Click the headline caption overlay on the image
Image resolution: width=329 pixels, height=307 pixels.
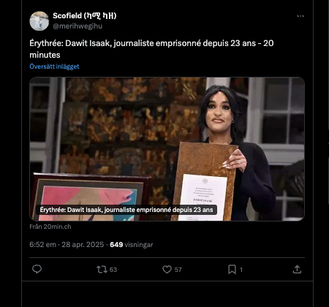click(x=126, y=210)
